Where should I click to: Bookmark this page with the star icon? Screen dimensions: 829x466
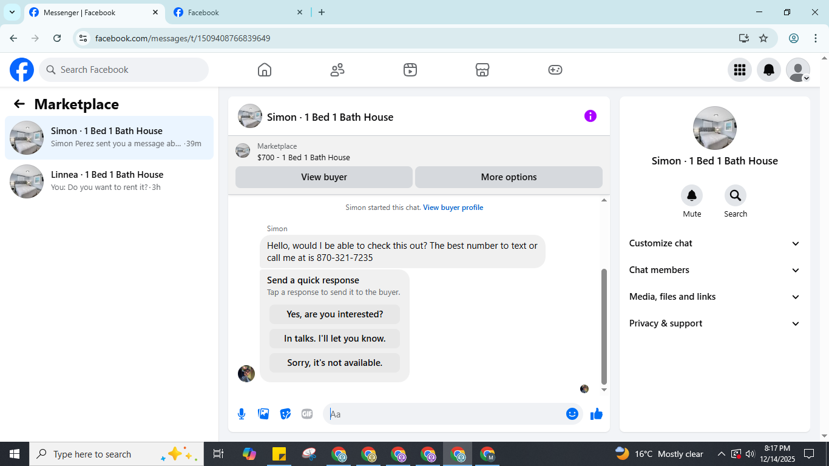763,38
